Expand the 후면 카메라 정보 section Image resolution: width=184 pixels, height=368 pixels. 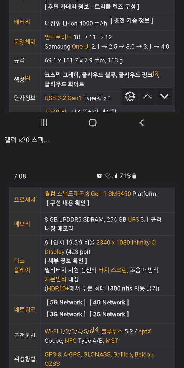(x=92, y=7)
